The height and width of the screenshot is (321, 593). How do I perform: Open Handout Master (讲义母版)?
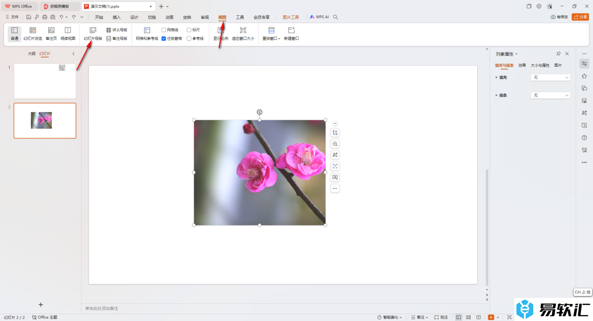tap(117, 30)
